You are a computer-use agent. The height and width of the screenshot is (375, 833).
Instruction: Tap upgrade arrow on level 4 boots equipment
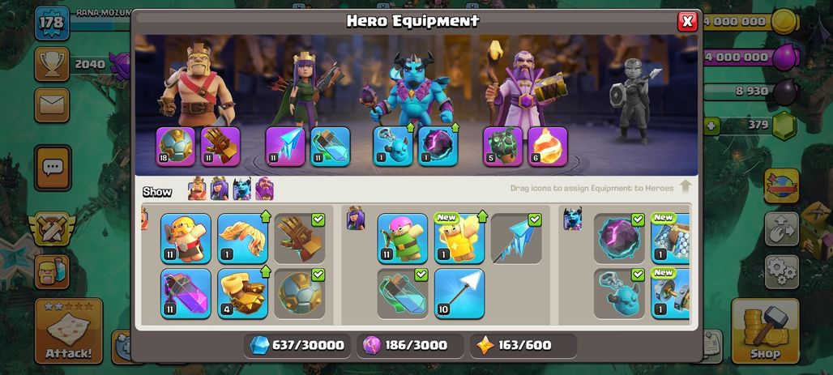(x=266, y=272)
